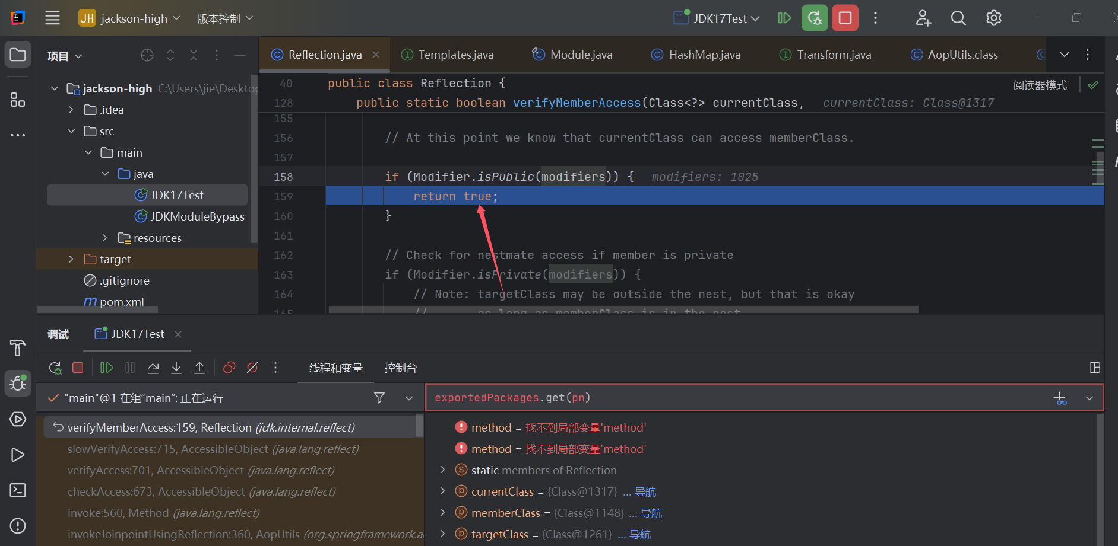Close the JDK17Test debug tab
1118x546 pixels.
coord(178,334)
